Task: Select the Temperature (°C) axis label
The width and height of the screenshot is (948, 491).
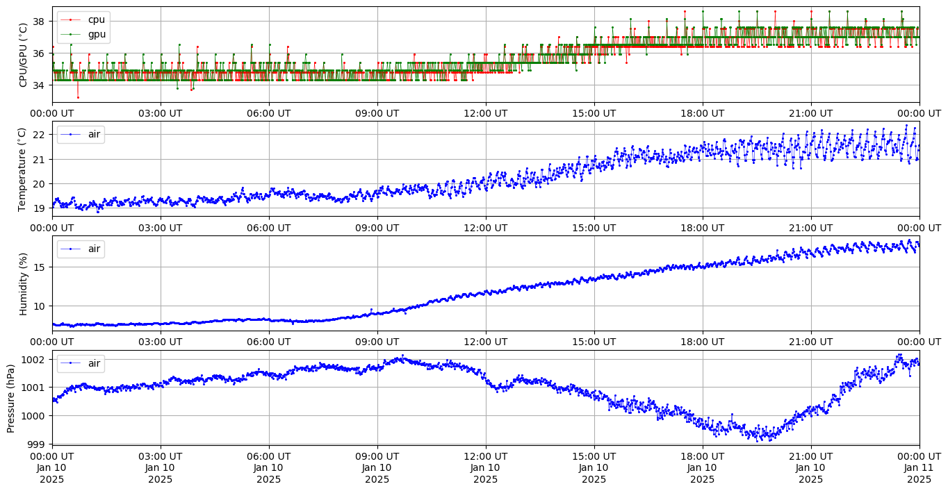Action: click(23, 169)
